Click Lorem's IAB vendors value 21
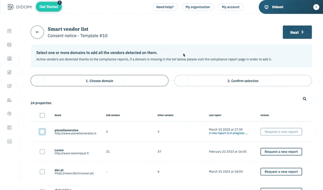The height and width of the screenshot is (190, 323). tap(108, 152)
